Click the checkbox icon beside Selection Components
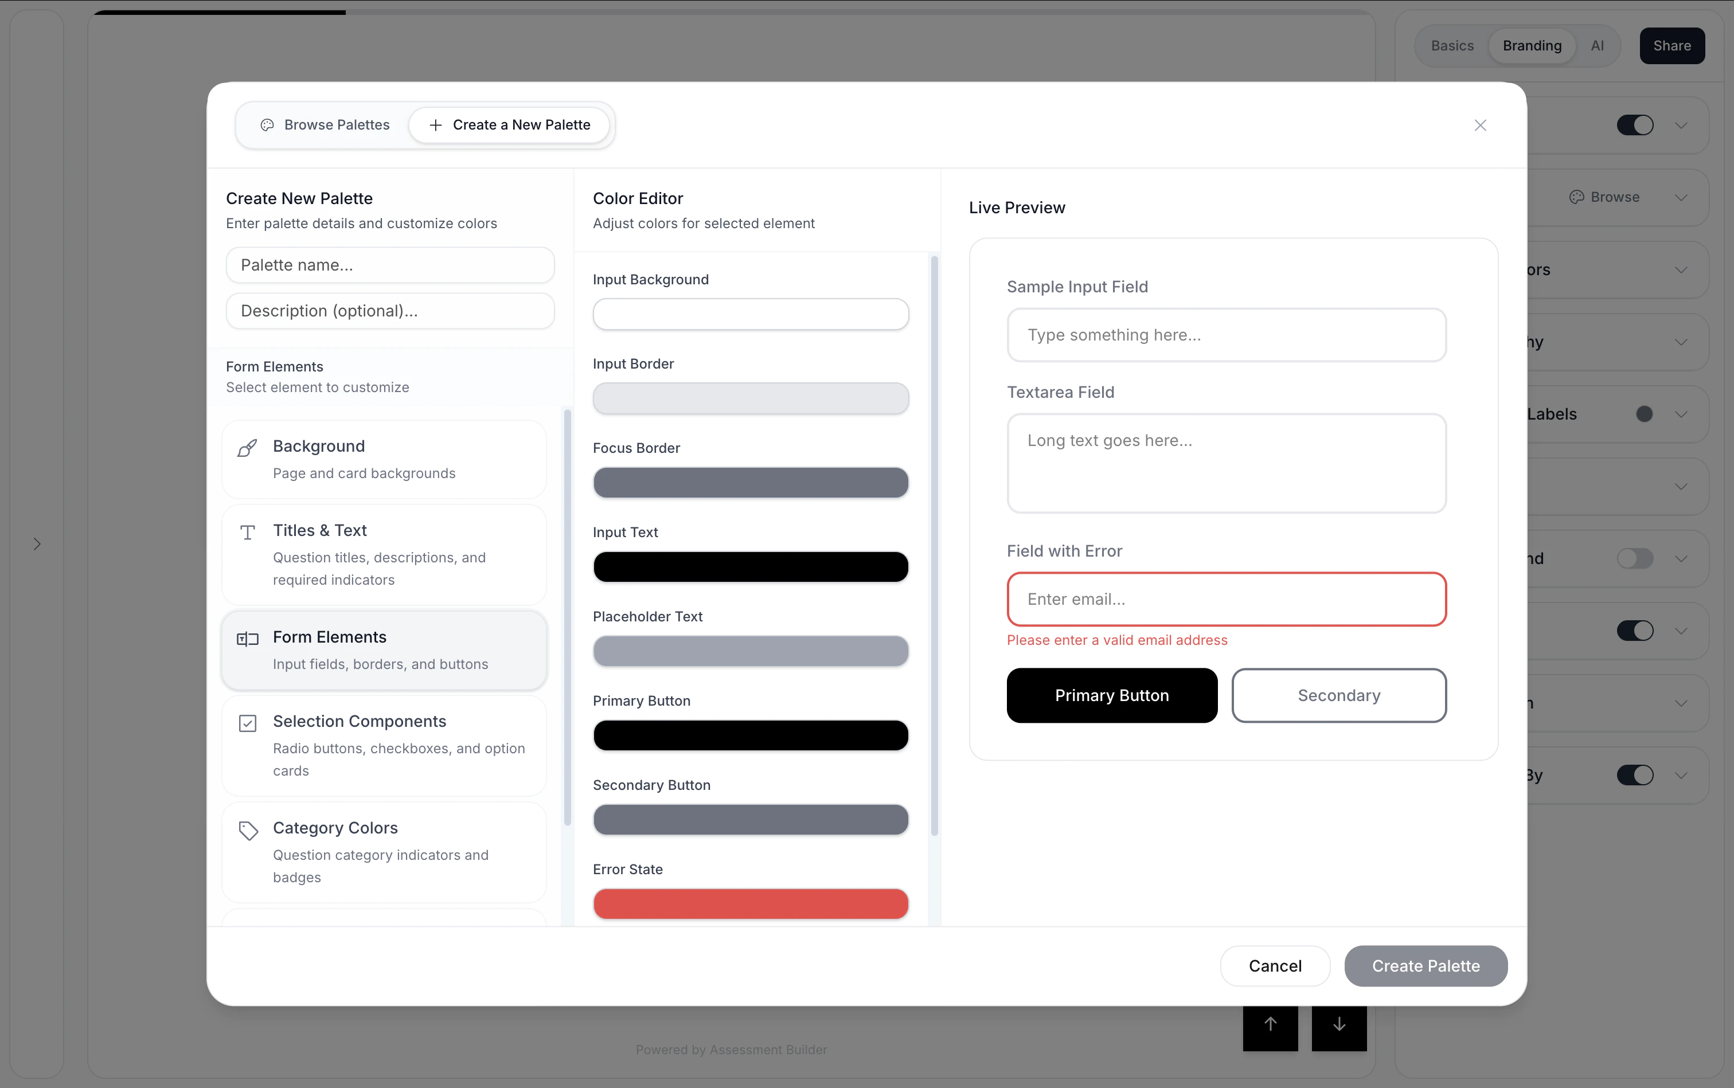This screenshot has height=1088, width=1734. [247, 723]
